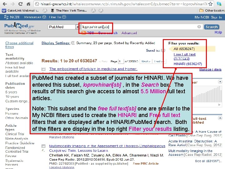Collapse results by year panel
This screenshot has height=169, width=225.
220,82
